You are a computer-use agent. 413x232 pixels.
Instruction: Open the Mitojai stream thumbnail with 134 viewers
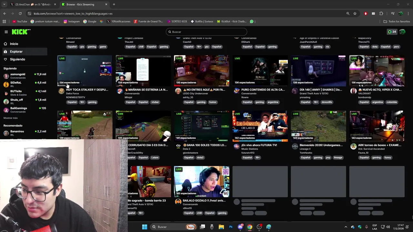[x=143, y=71]
